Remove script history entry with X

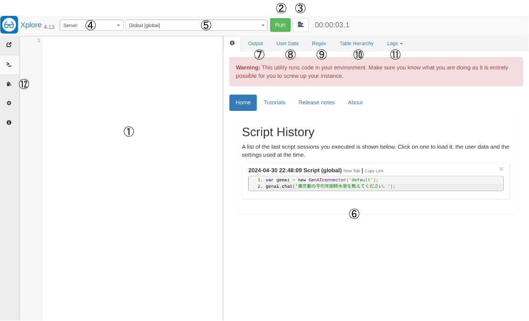501,169
